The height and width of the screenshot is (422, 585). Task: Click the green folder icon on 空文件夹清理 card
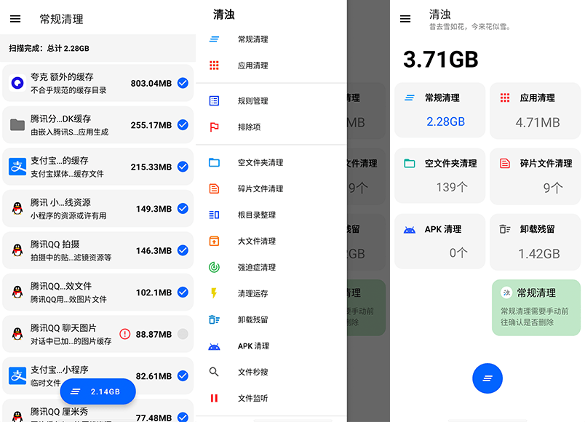point(410,163)
